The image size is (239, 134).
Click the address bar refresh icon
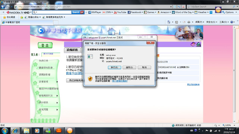click(x=179, y=7)
